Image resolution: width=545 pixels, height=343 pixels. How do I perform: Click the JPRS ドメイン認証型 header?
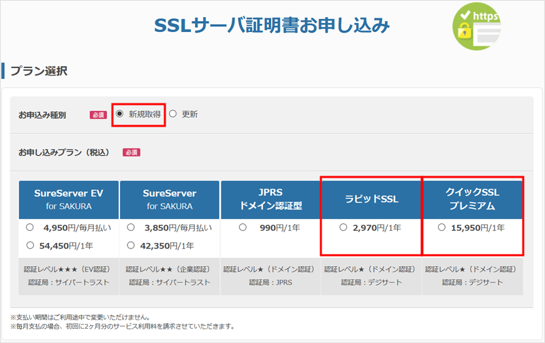click(270, 199)
